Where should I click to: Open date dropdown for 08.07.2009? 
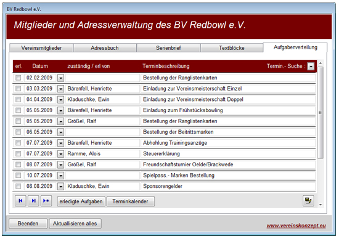coord(61,165)
